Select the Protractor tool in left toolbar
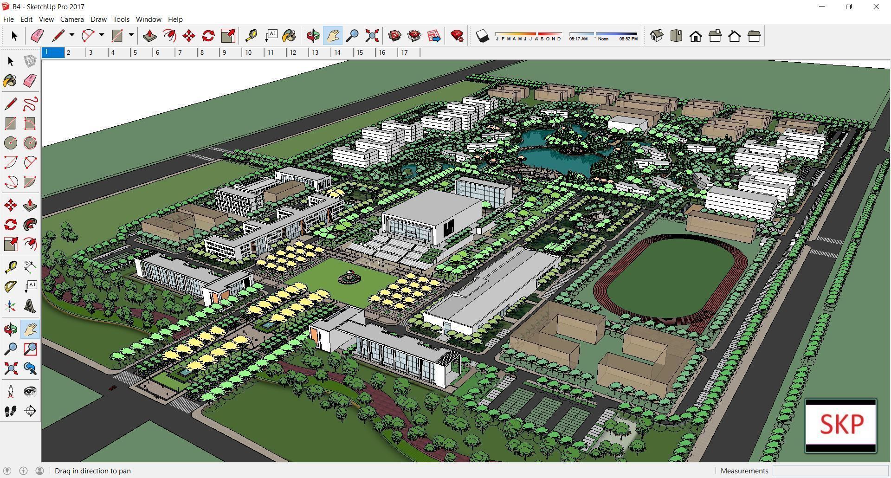Screen dimensions: 891x478 pyautogui.click(x=11, y=287)
